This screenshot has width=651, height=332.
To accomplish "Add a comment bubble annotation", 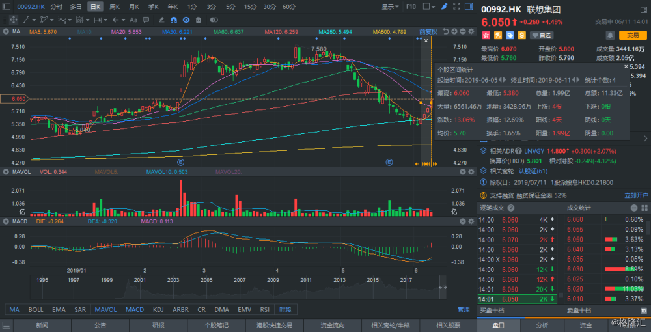I will pyautogui.click(x=146, y=20).
